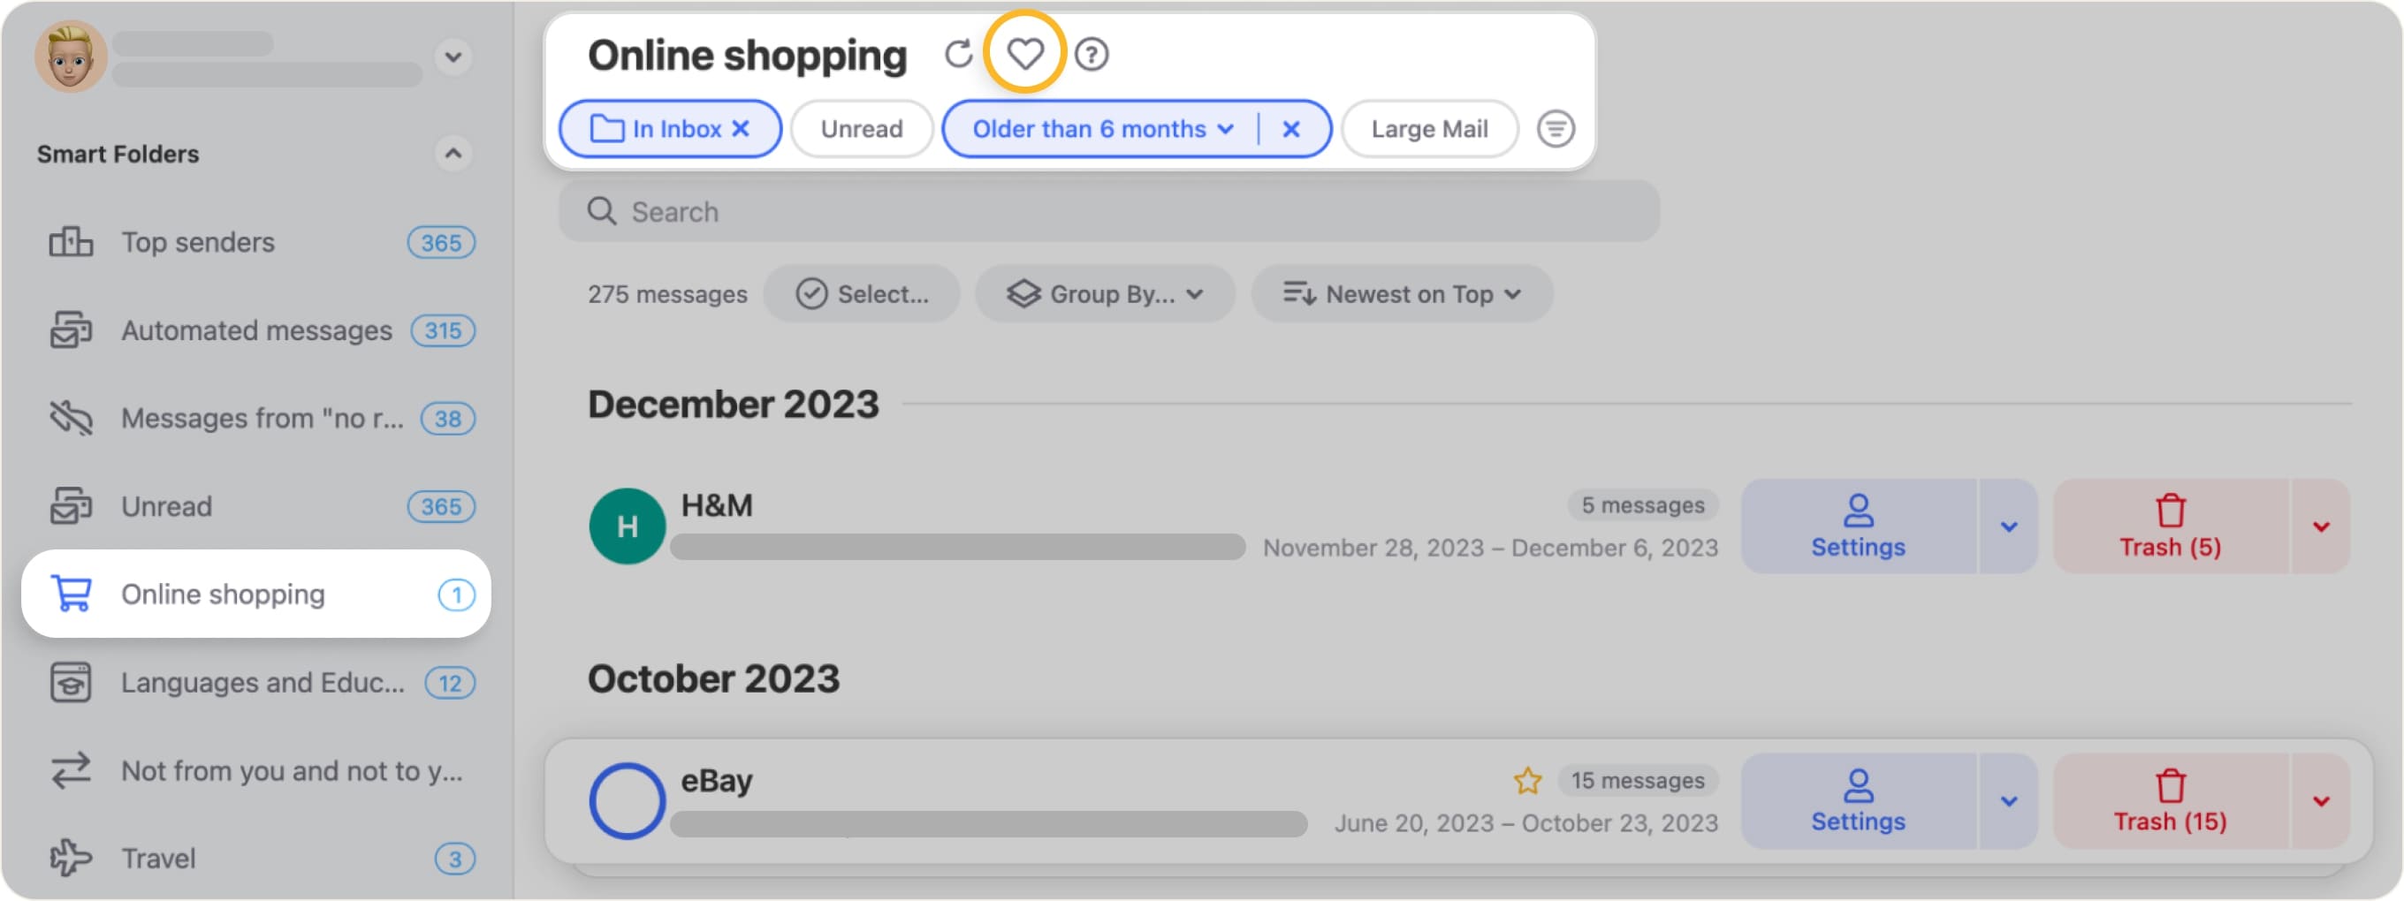Image resolution: width=2404 pixels, height=901 pixels.
Task: Remove the In Inbox filter chip
Action: tap(741, 129)
